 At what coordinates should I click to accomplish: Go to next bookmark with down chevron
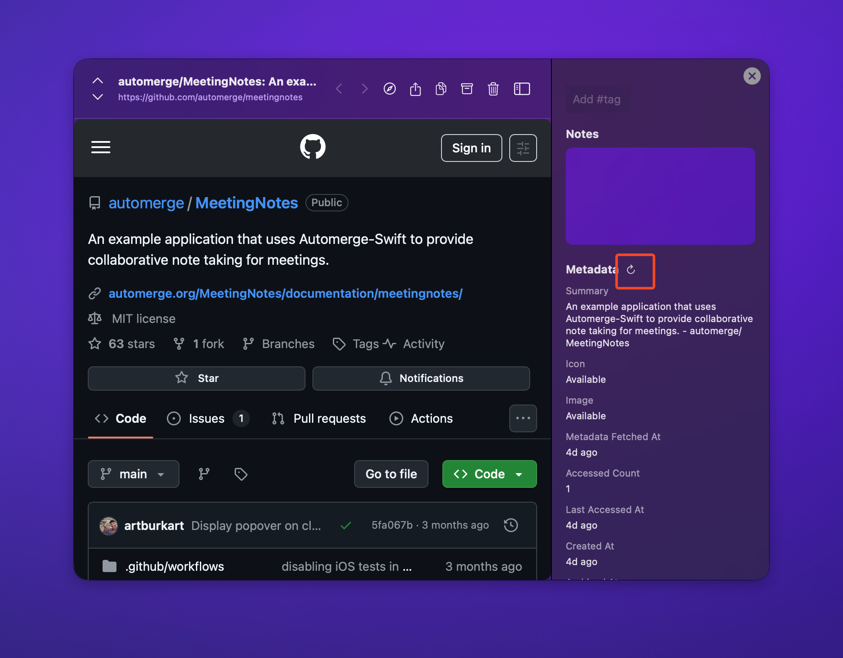[x=98, y=97]
